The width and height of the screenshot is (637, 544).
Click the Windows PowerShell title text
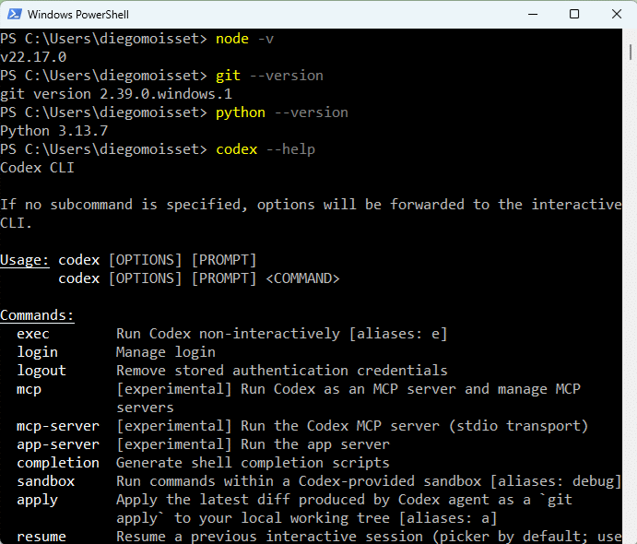point(78,15)
